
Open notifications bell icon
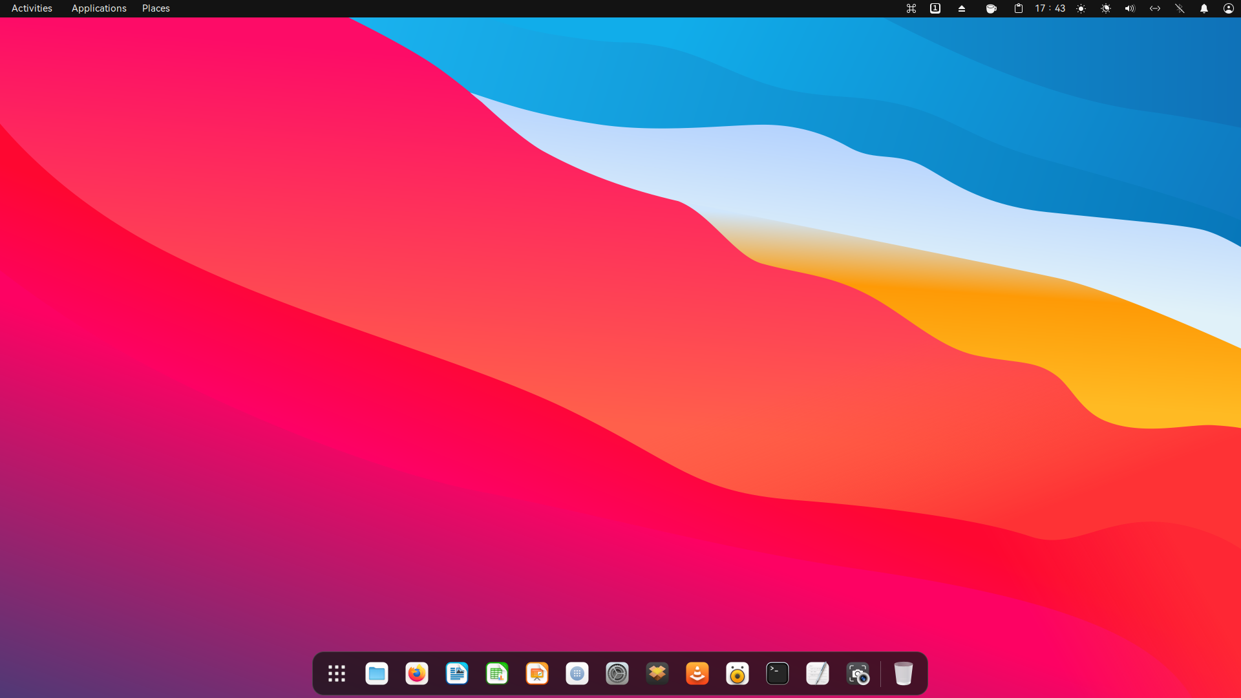pyautogui.click(x=1204, y=8)
